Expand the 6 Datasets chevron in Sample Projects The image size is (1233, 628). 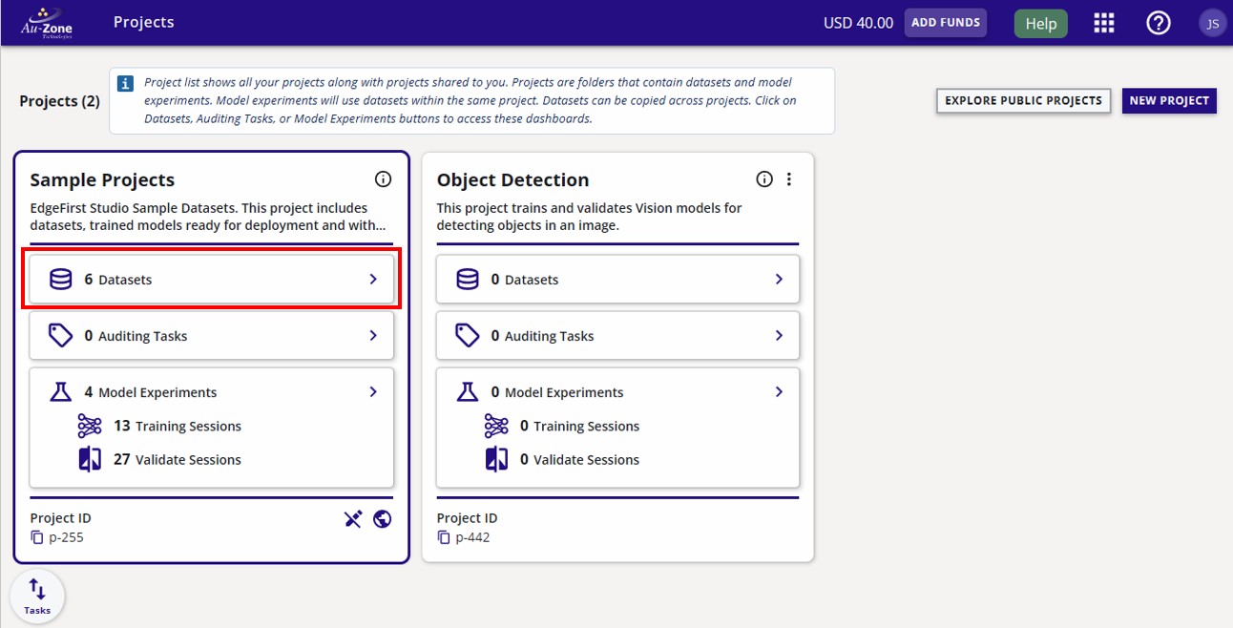point(373,279)
